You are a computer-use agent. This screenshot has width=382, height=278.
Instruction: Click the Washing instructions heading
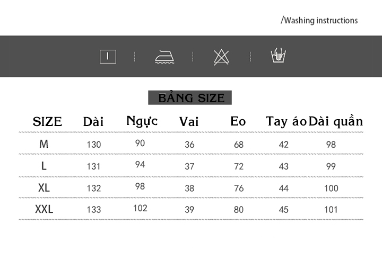[319, 21]
